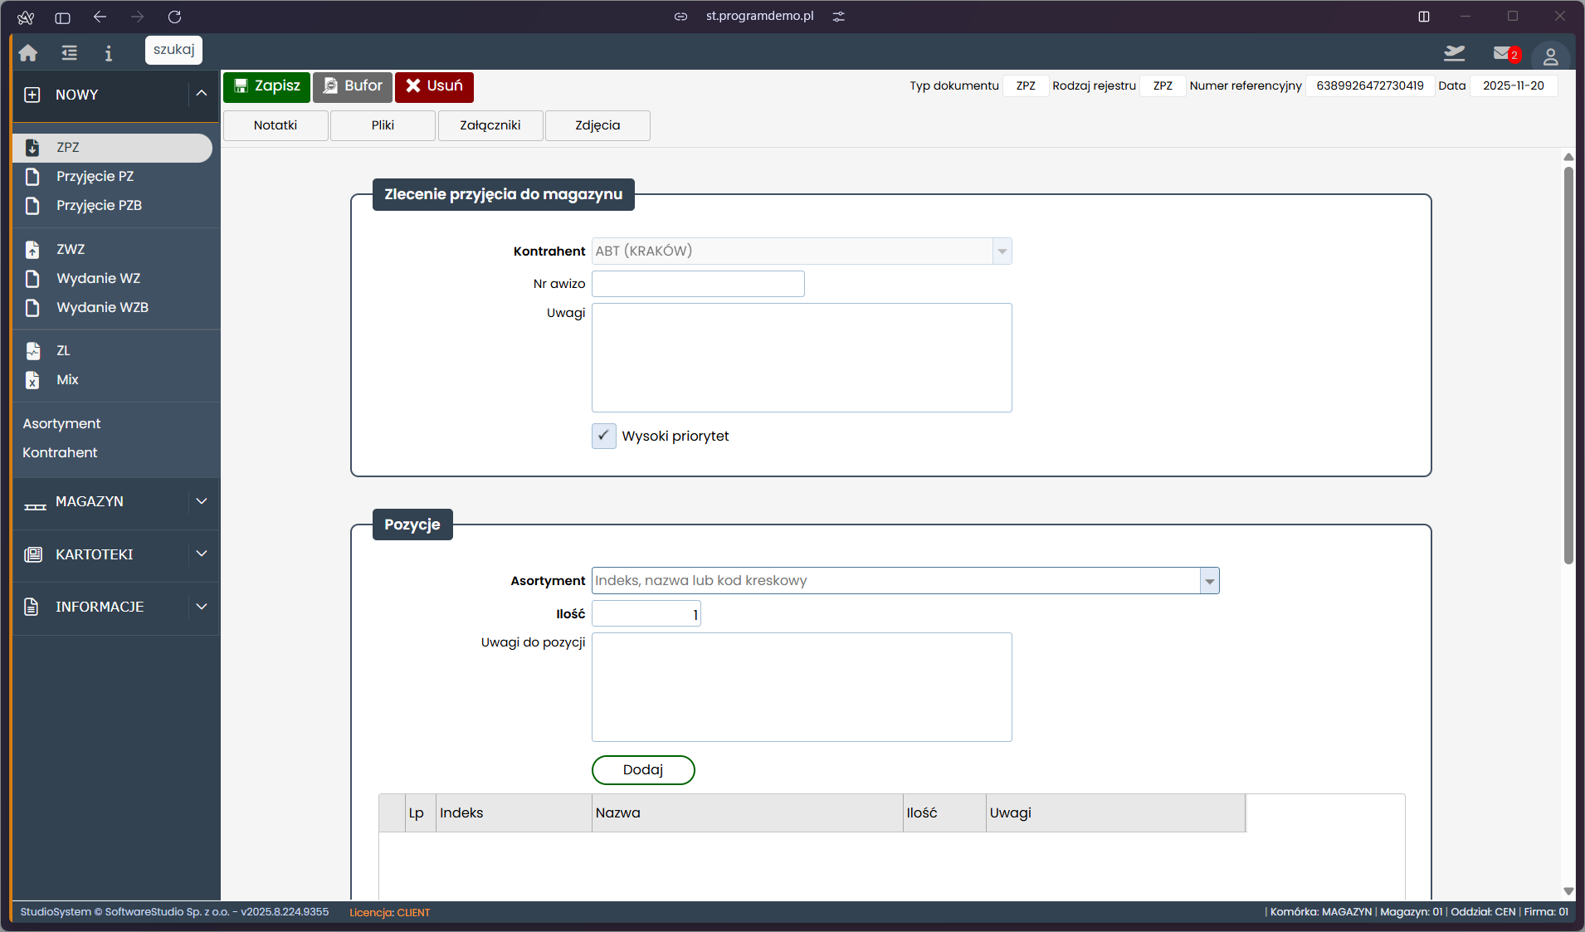Reload the page with browser refresh icon

coord(174,17)
